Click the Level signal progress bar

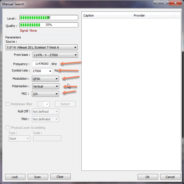pos(49,18)
